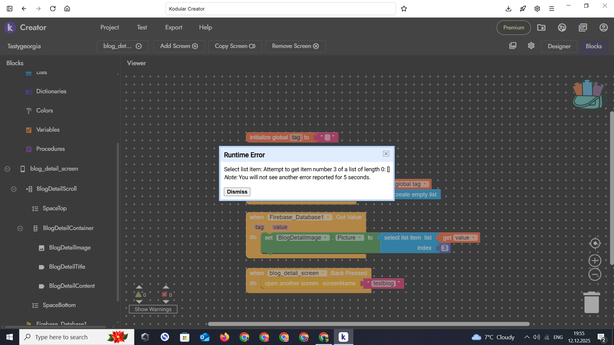Image resolution: width=614 pixels, height=345 pixels.
Task: Open the blog_det... screen selector dropdown
Action: pyautogui.click(x=122, y=46)
